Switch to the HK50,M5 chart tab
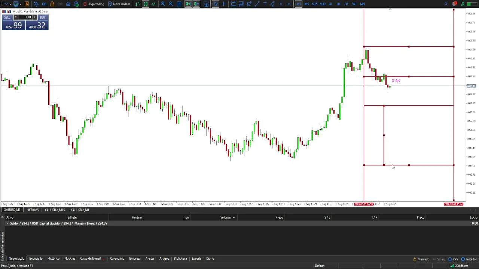 tap(33, 210)
